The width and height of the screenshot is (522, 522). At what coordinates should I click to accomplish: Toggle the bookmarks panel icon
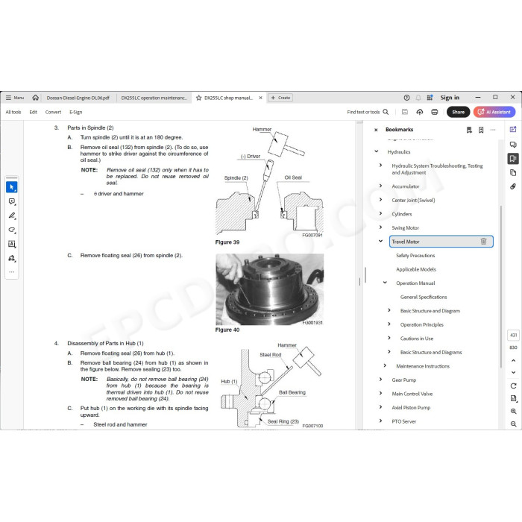coord(513,158)
